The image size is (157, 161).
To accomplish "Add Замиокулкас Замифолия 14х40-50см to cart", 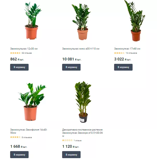I will coord(19,154).
